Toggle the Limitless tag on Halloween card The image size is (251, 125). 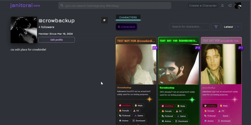pyautogui.click(x=124, y=106)
